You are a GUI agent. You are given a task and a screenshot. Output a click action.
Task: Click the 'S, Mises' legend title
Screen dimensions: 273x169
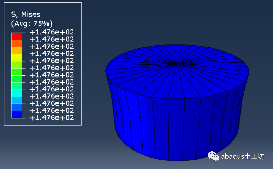26,15
